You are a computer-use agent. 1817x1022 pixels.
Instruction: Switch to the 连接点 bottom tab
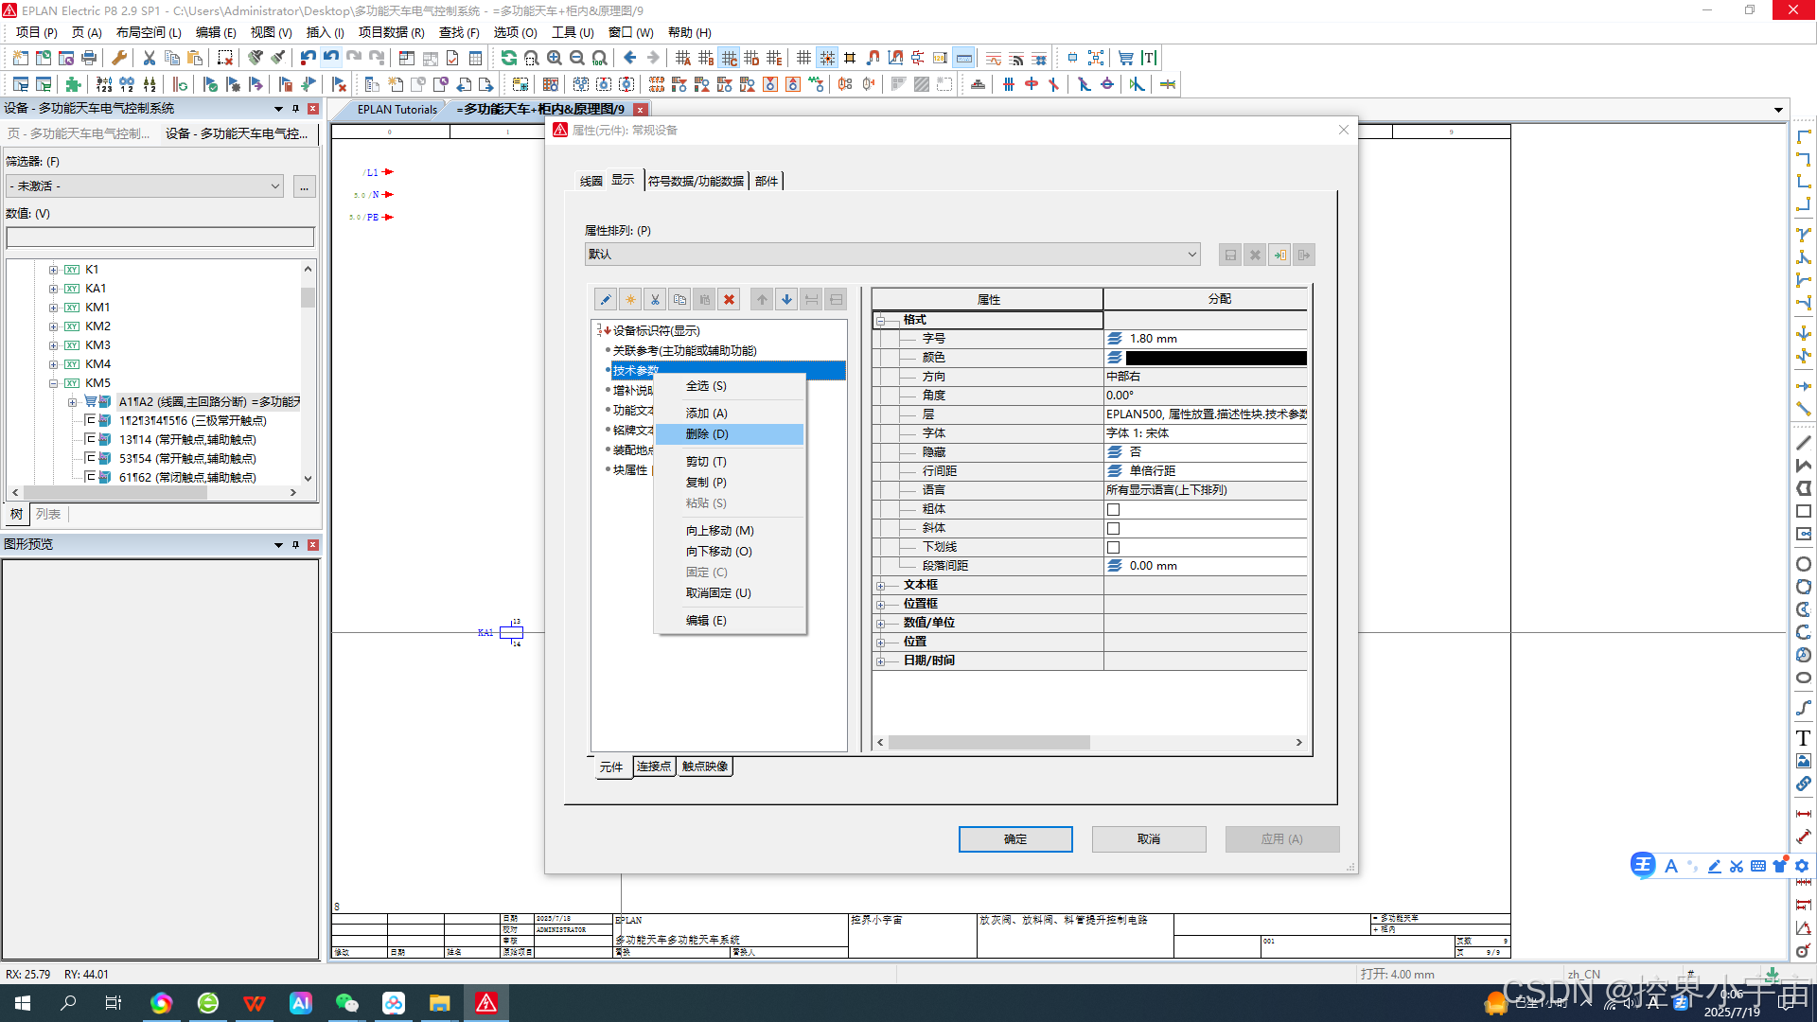[x=653, y=766]
